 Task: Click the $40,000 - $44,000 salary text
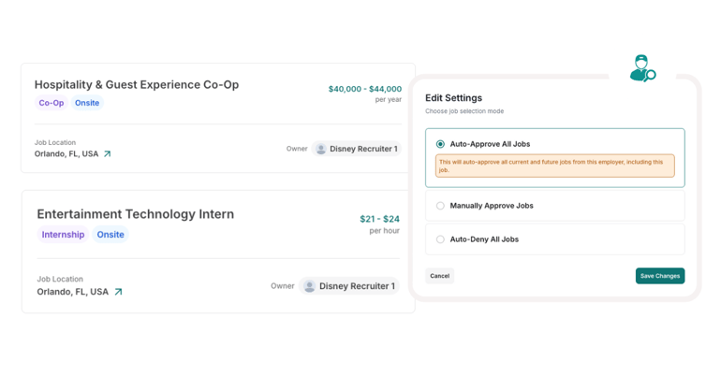coord(364,89)
